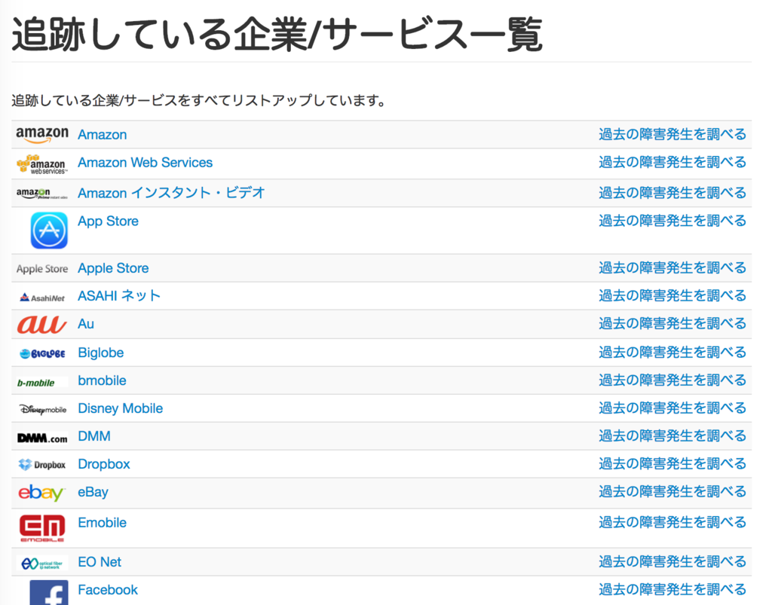Check past outages for bmobile
The width and height of the screenshot is (772, 605).
[672, 380]
